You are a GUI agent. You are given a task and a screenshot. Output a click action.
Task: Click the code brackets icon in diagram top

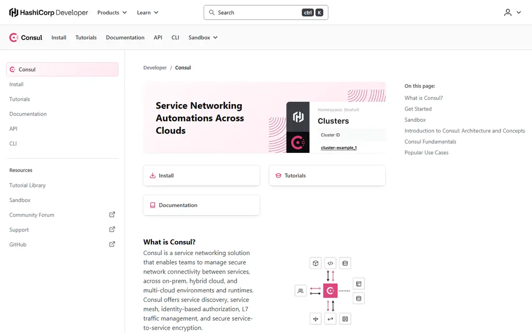pos(330,263)
